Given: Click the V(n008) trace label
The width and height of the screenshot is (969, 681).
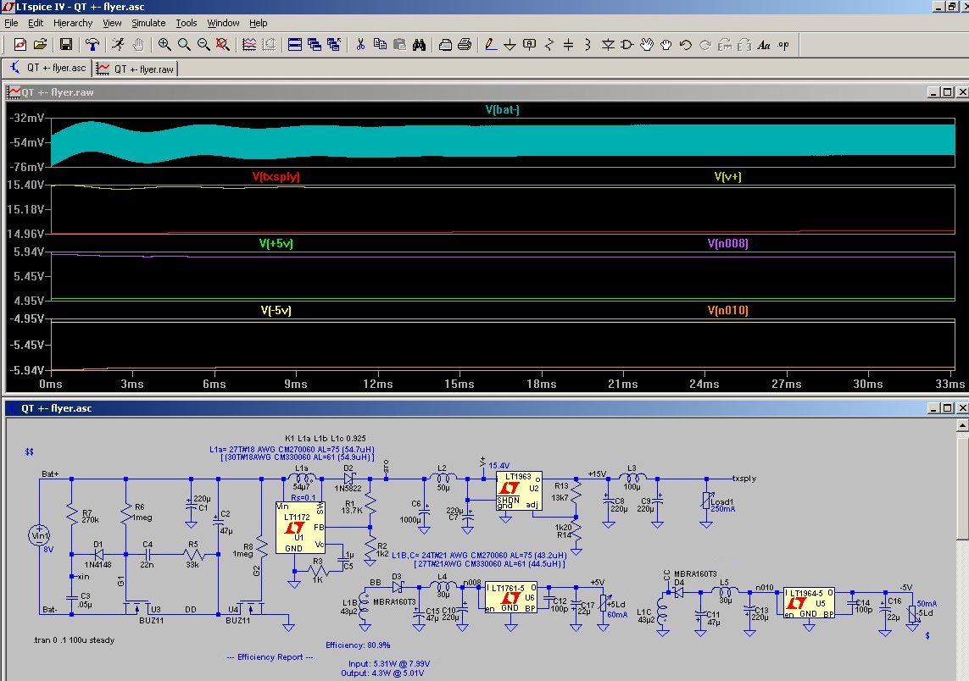Looking at the screenshot, I should click(727, 243).
